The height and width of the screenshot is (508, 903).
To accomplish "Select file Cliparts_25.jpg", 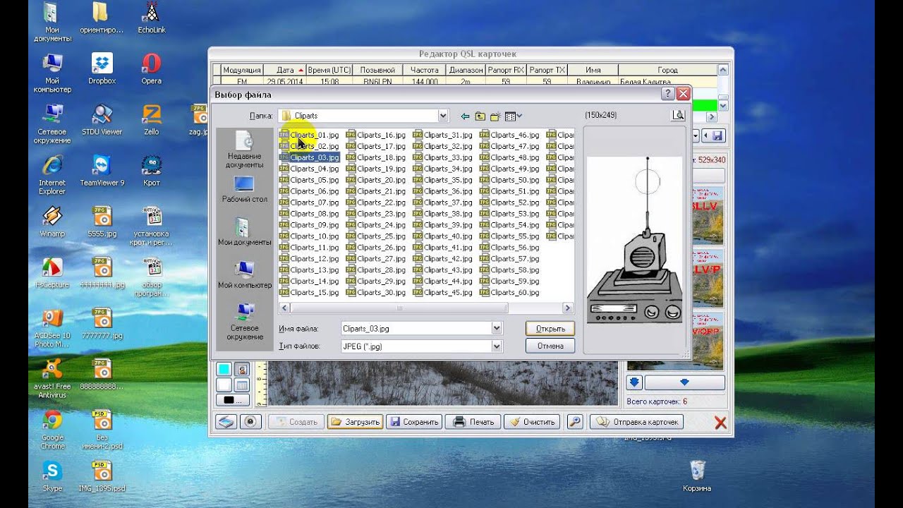I will (x=376, y=236).
